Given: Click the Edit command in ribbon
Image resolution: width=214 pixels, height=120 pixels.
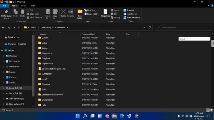Looking at the screenshot, I should (114, 14).
